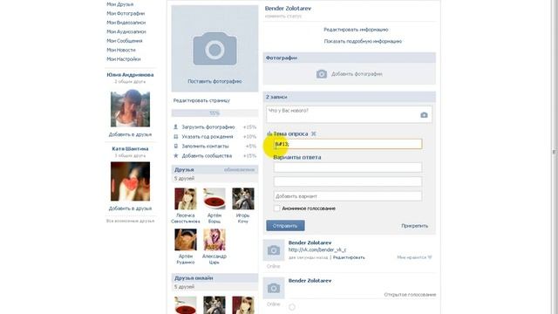Click second answer option input field
The height and width of the screenshot is (314, 558).
coord(348,181)
